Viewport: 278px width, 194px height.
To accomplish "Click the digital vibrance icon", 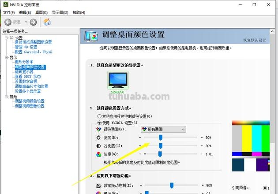I will click(x=98, y=186).
